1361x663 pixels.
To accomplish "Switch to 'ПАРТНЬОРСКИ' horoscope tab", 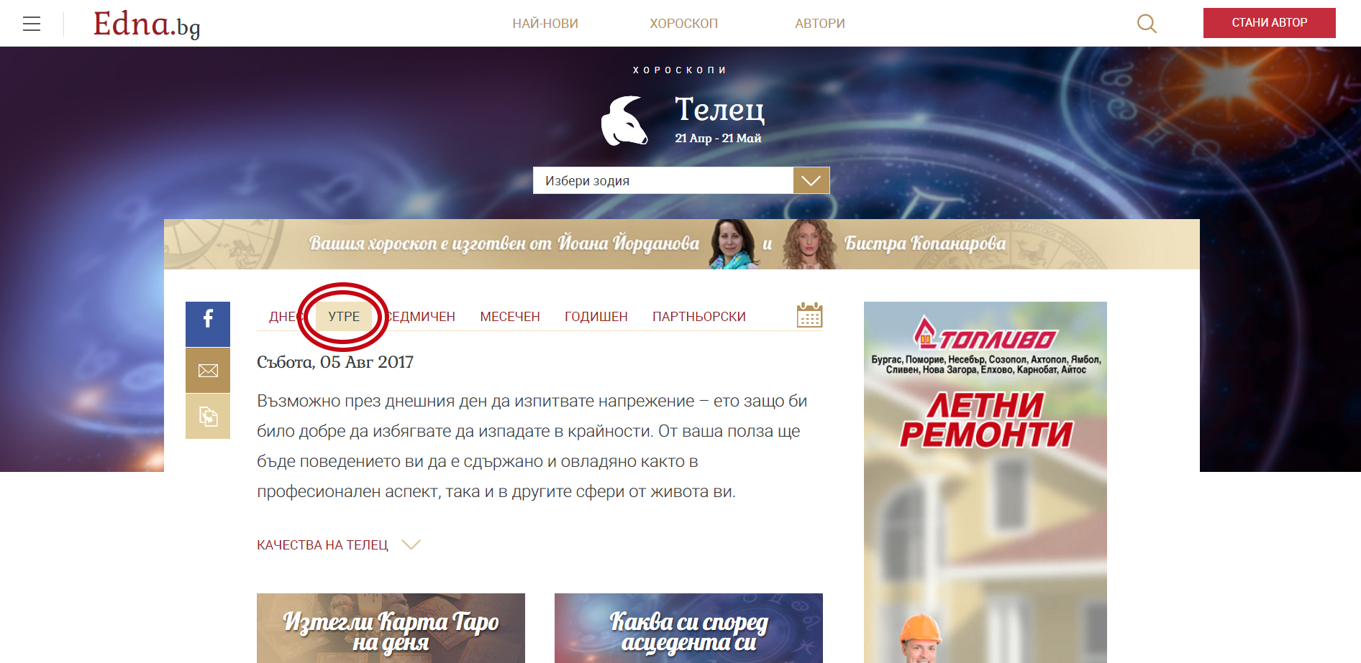I will tap(698, 317).
